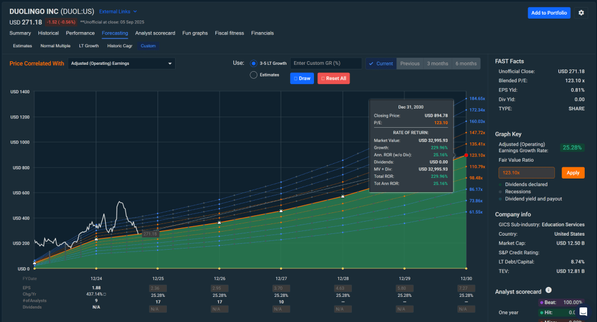
Task: Open the settings gear icon
Action: click(581, 13)
